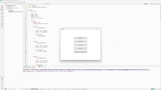Screen dimensions: 161x90
Task: Open the Tools menu
Action: point(18,2)
